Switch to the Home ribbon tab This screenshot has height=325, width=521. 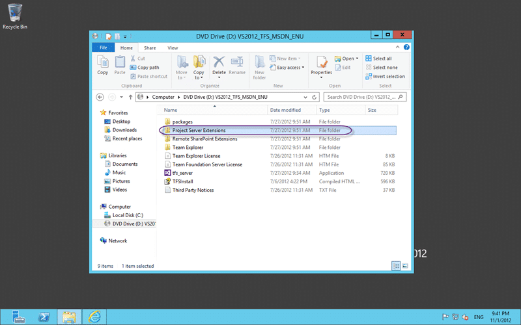[x=126, y=47]
